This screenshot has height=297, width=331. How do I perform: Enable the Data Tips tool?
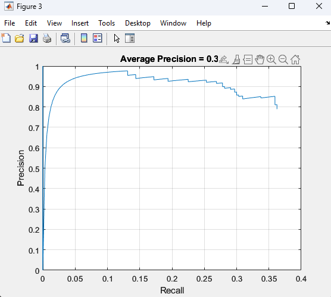click(248, 60)
